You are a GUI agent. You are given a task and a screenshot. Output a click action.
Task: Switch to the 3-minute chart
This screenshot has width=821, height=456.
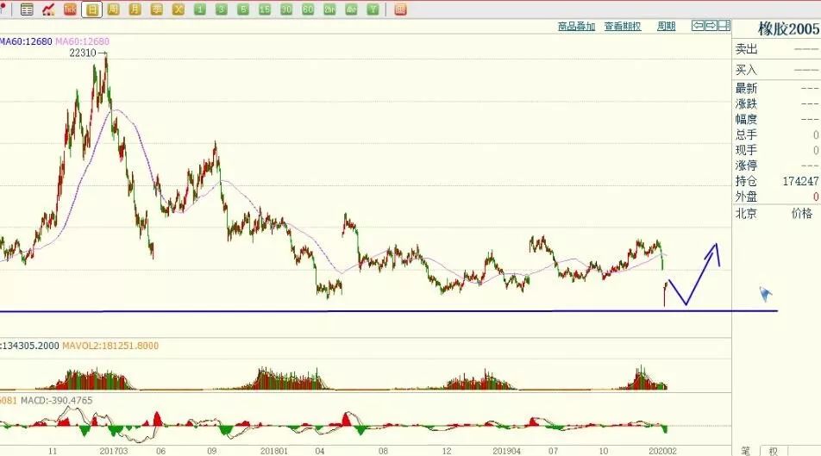(222, 9)
